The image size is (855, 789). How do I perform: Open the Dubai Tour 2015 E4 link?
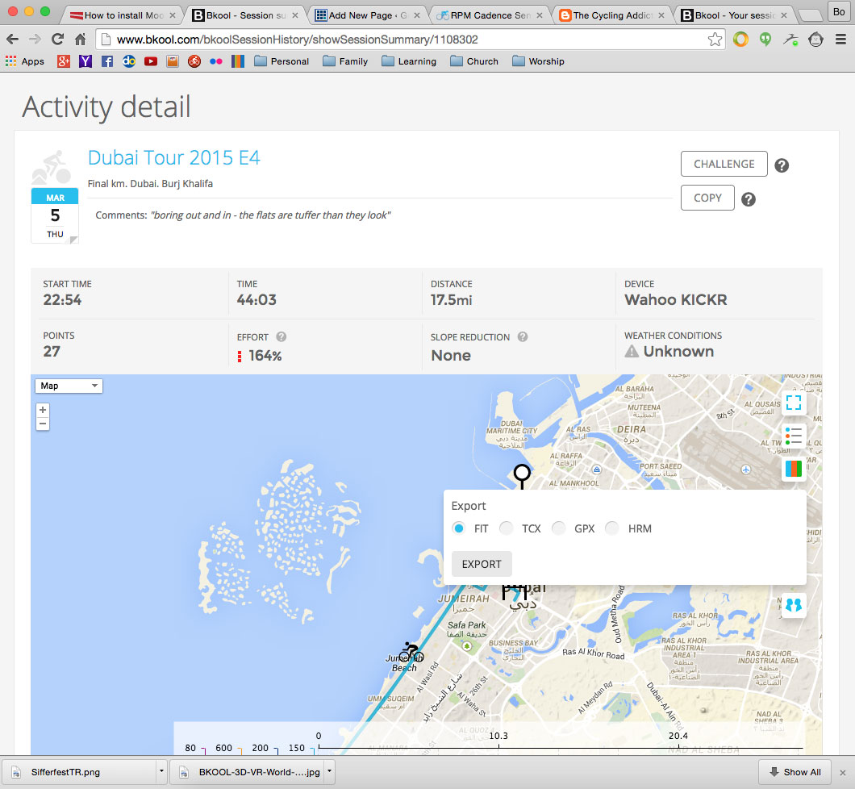click(x=174, y=157)
